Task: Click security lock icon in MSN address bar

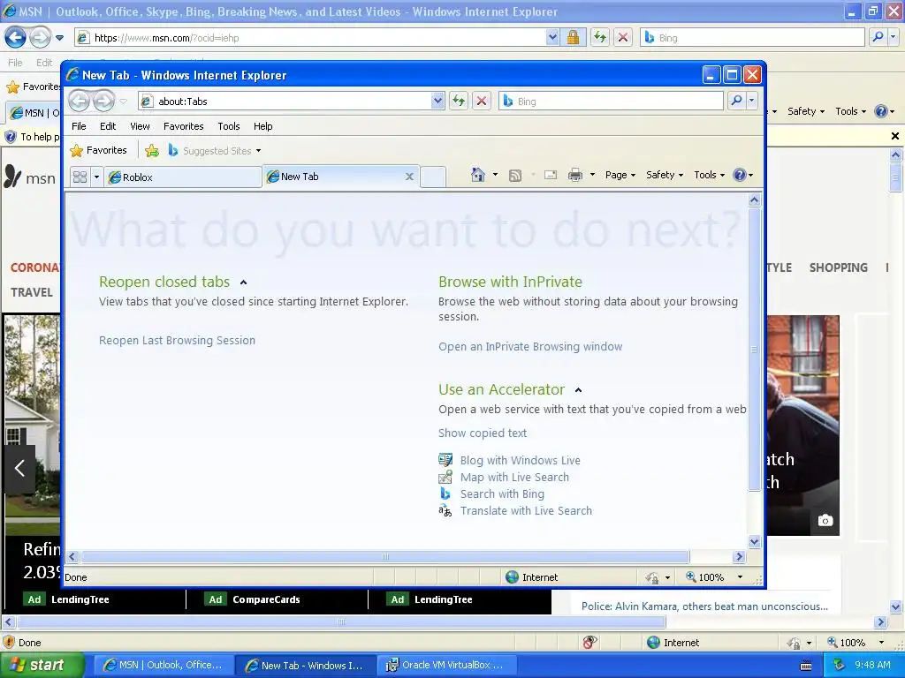Action: point(573,37)
